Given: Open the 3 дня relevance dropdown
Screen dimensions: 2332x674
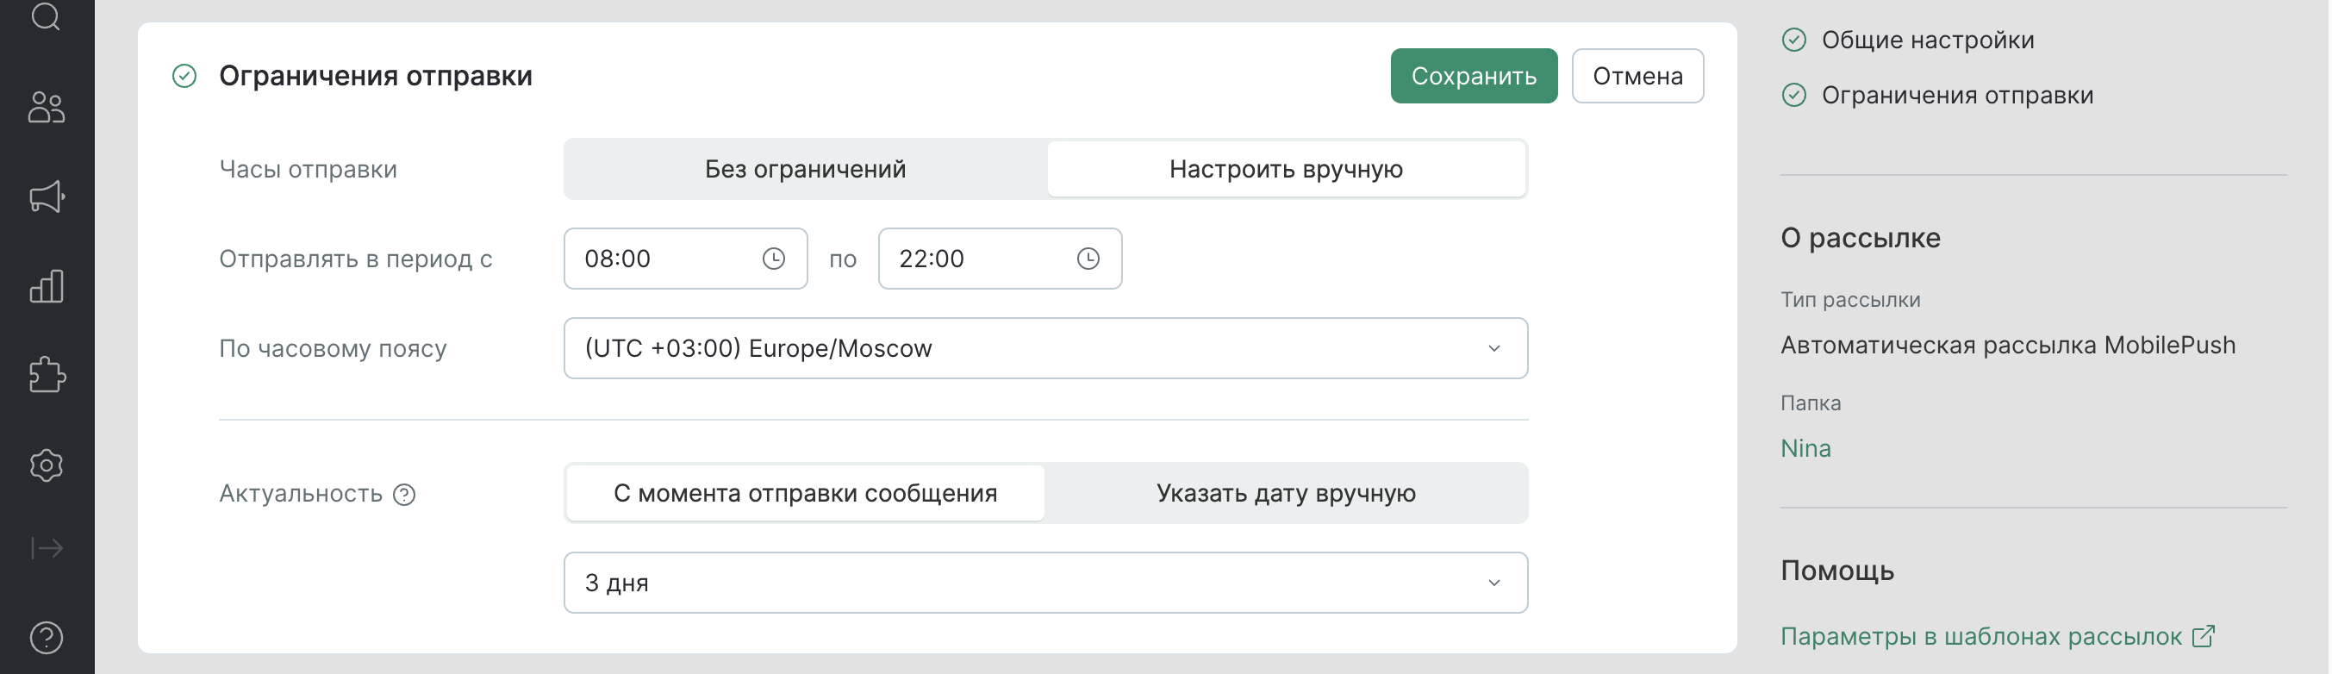Looking at the screenshot, I should (x=1045, y=583).
